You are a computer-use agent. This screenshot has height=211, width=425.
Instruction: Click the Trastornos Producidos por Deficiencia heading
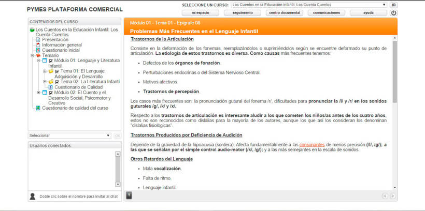[x=186, y=135]
